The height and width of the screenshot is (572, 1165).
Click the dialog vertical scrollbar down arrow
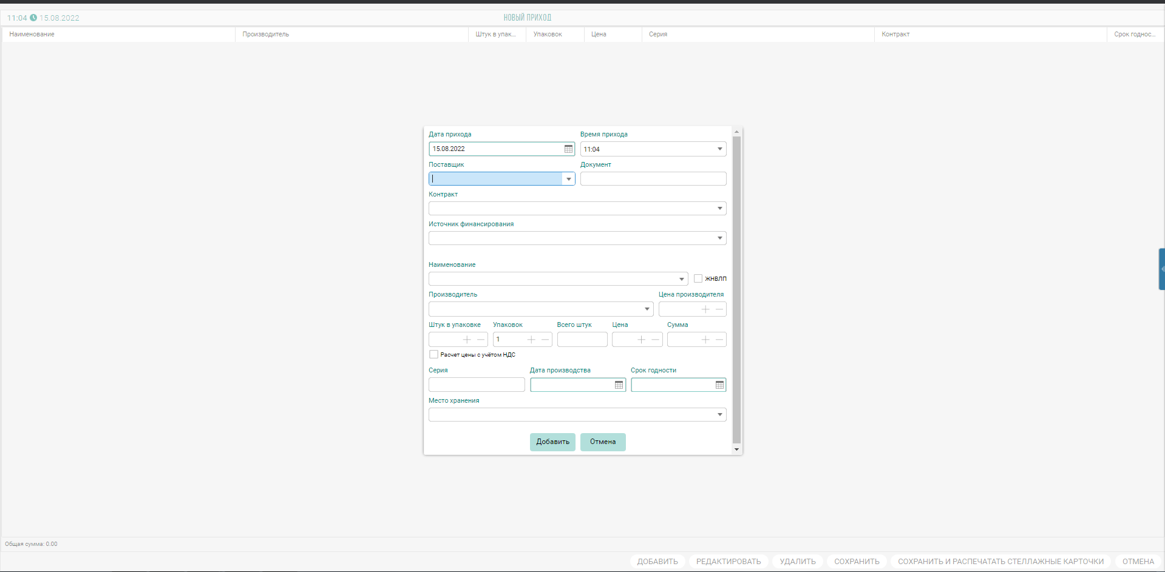(x=736, y=449)
